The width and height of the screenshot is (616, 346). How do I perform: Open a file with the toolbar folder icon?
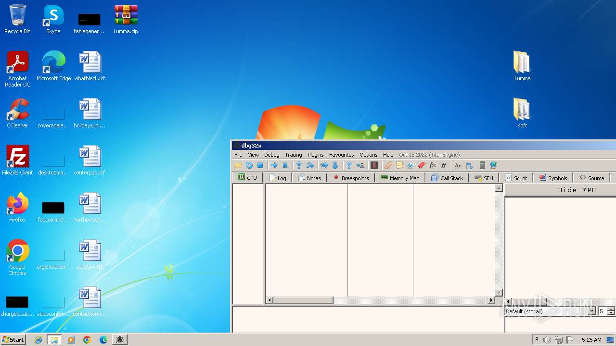[238, 165]
